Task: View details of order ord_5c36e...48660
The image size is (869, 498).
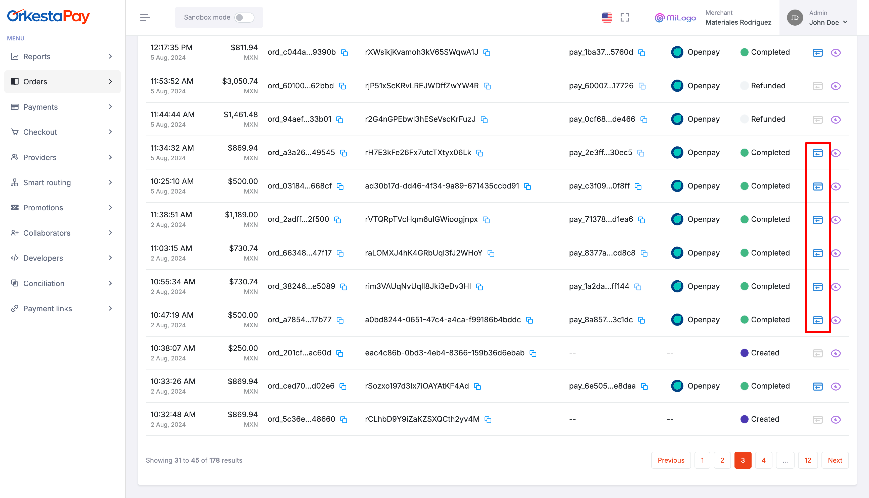Action: [836, 420]
